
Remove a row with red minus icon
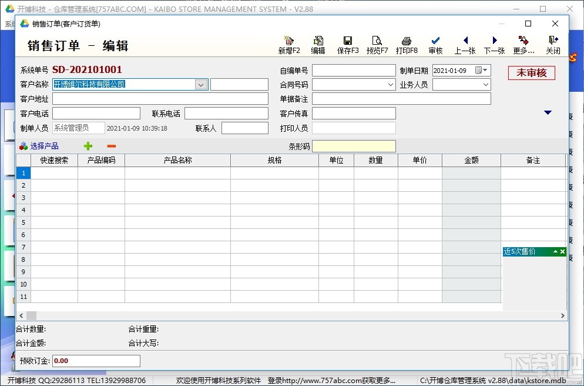tap(112, 146)
